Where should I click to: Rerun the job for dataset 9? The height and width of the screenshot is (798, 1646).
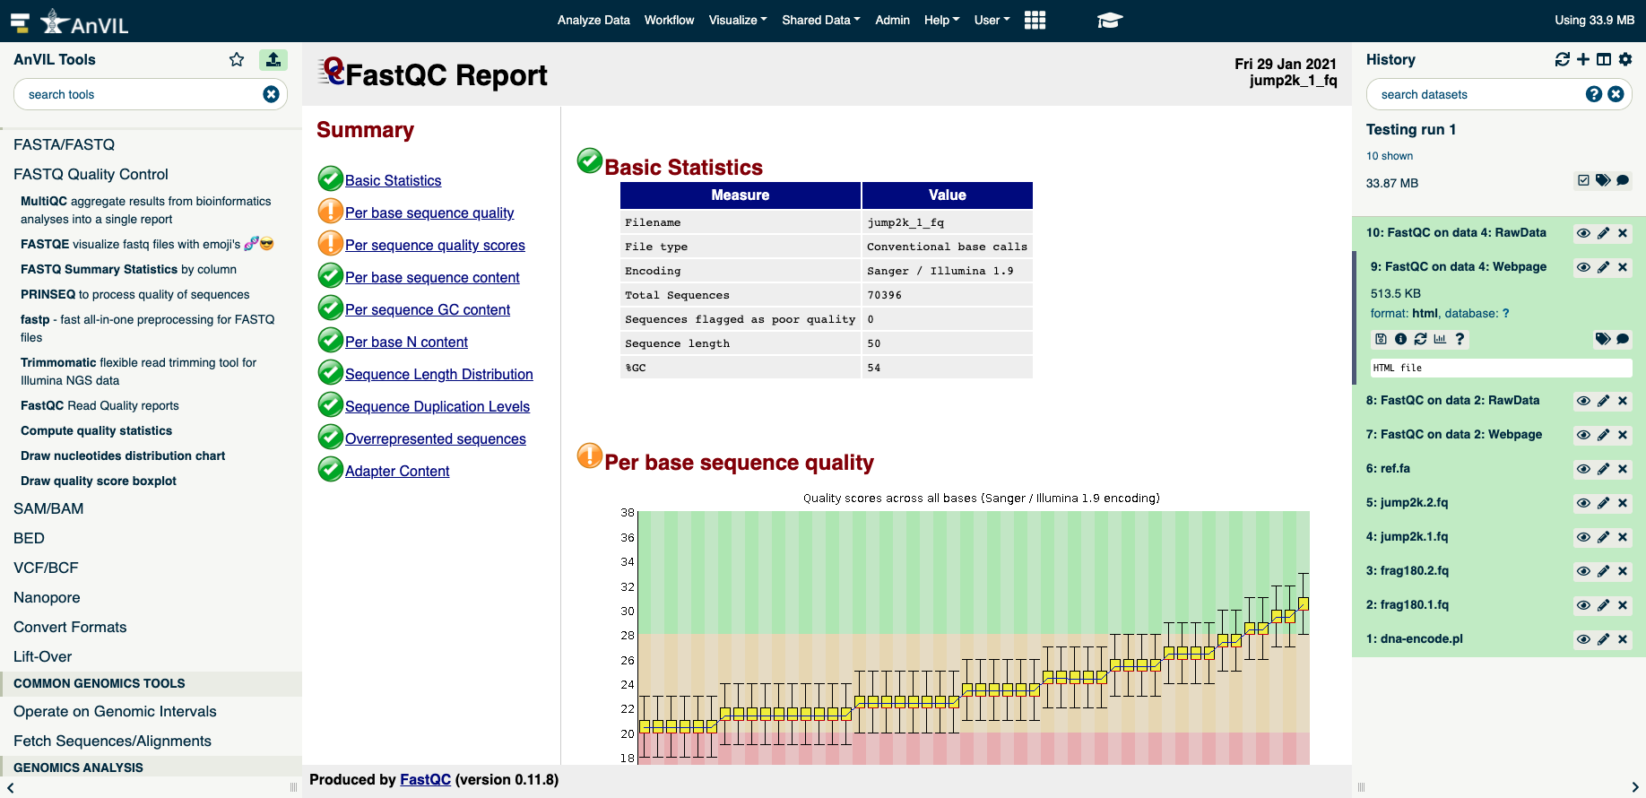(1420, 339)
